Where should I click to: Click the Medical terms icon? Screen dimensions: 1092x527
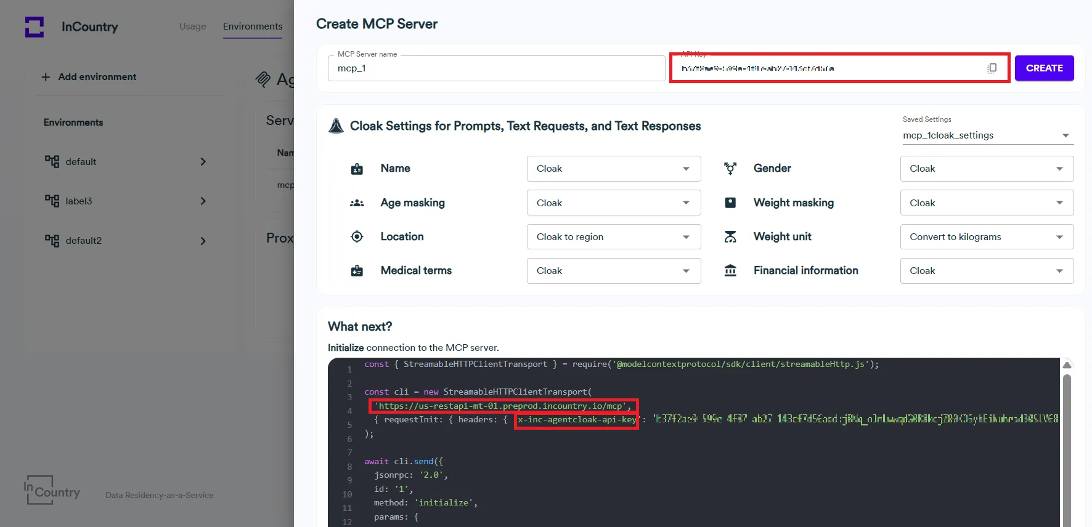(x=357, y=271)
